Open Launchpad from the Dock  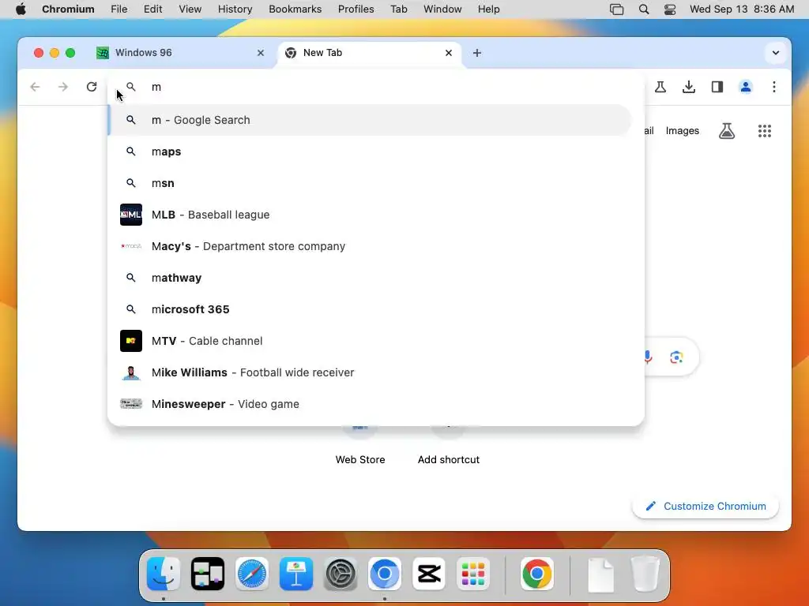[473, 574]
